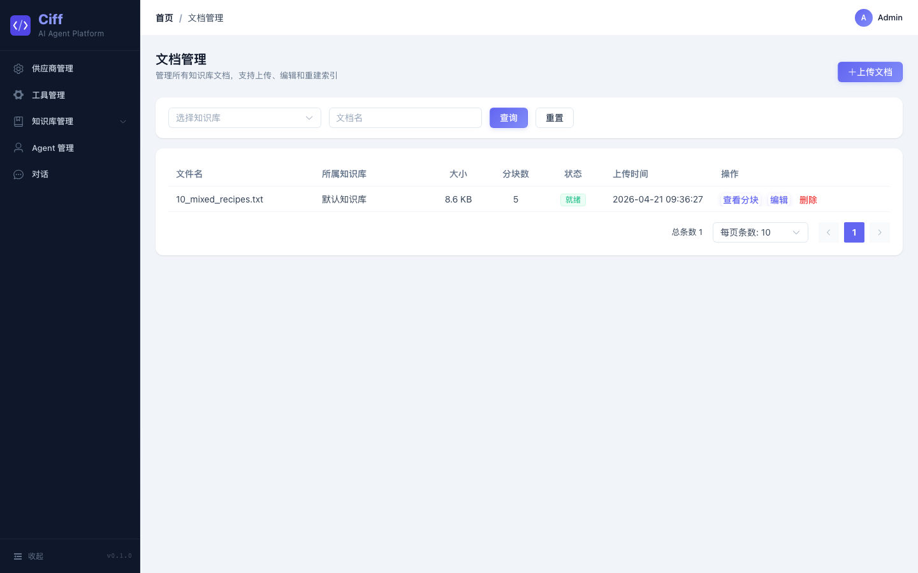Screen dimensions: 918x573
Task: Click the Admin avatar icon
Action: coord(864,18)
